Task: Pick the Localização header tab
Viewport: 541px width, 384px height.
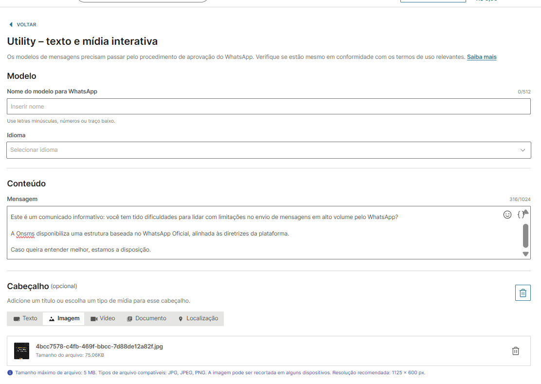Action: [198, 319]
